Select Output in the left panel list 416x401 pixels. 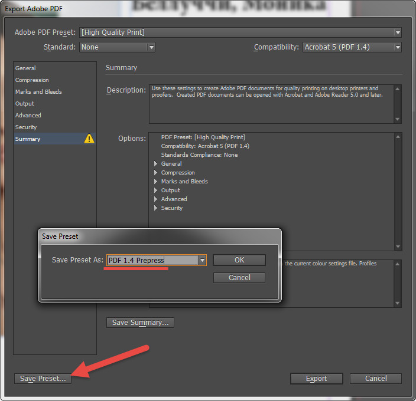pos(55,103)
